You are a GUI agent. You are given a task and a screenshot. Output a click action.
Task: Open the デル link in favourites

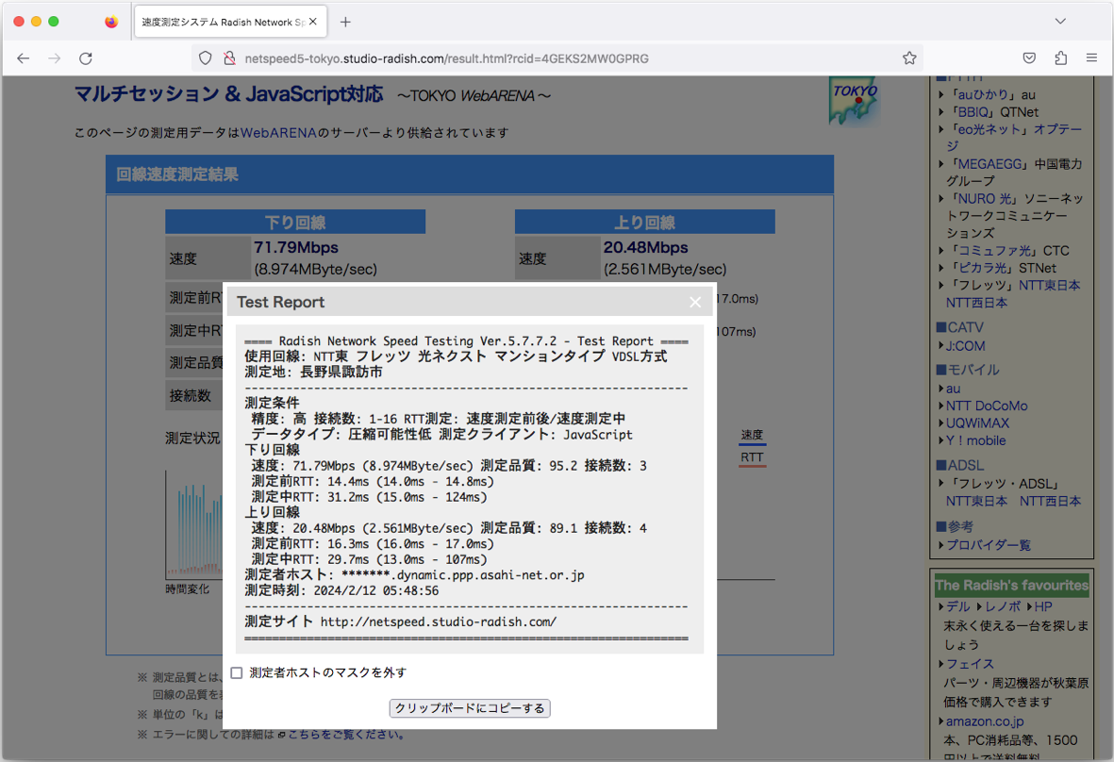(957, 607)
